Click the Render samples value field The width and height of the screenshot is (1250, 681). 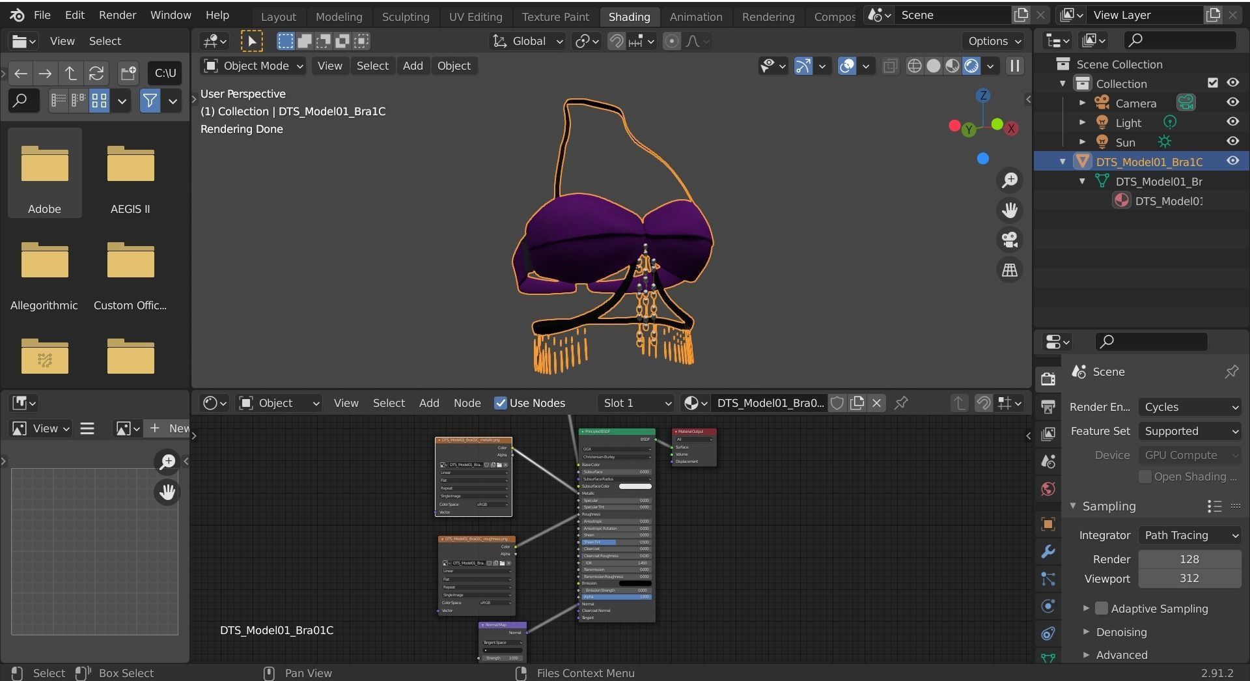[1189, 559]
